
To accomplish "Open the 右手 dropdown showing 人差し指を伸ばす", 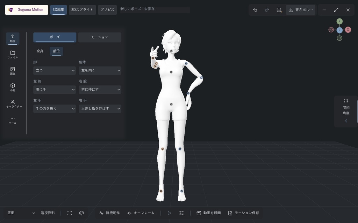I will [x=100, y=109].
